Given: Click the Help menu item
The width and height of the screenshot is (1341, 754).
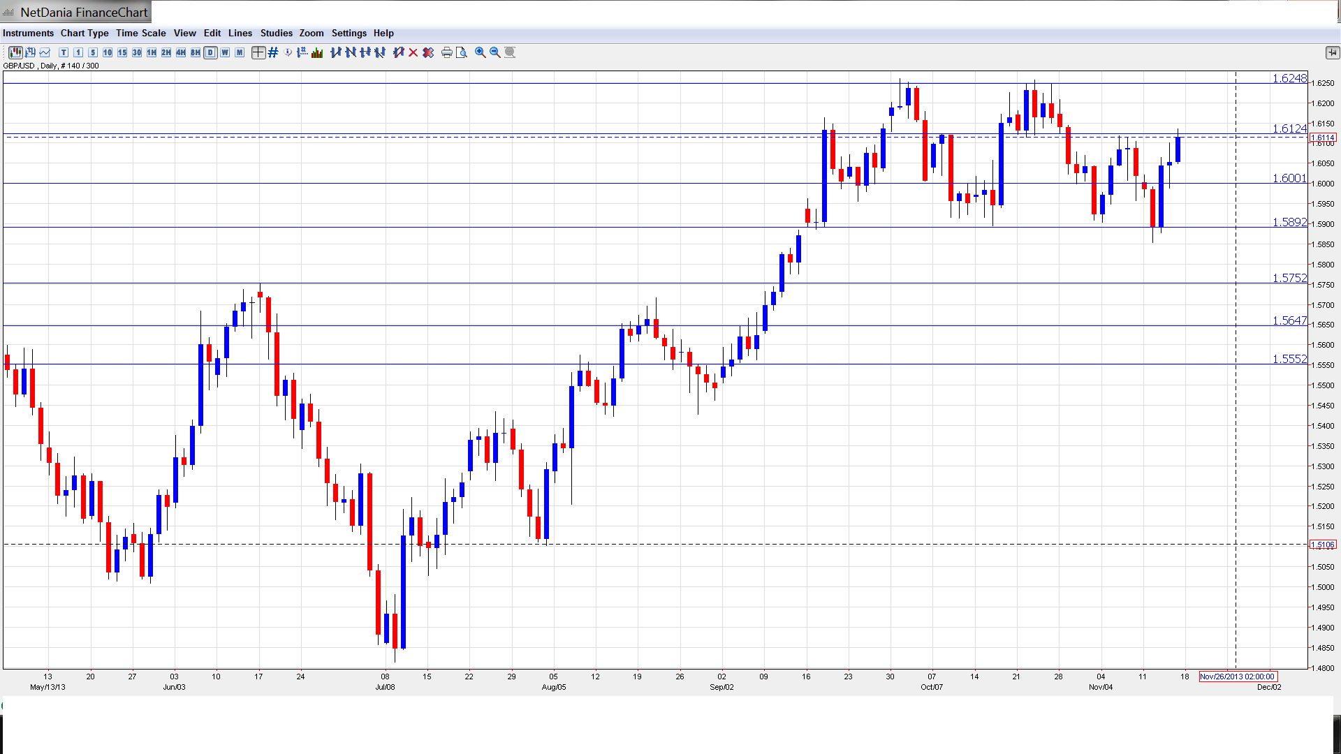Looking at the screenshot, I should click(383, 33).
